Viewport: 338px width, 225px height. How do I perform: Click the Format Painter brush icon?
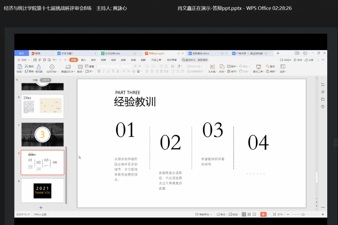click(39, 67)
